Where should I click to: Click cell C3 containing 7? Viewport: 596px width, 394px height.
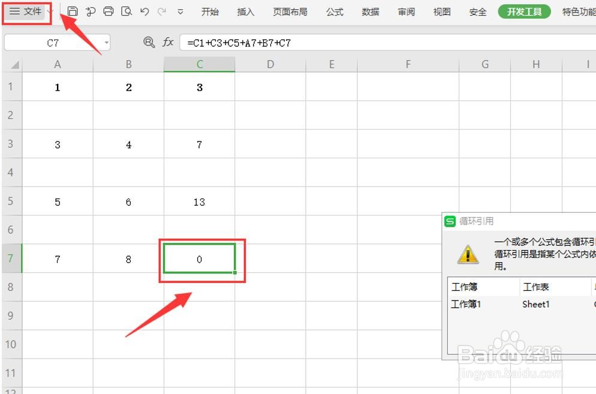coord(200,144)
